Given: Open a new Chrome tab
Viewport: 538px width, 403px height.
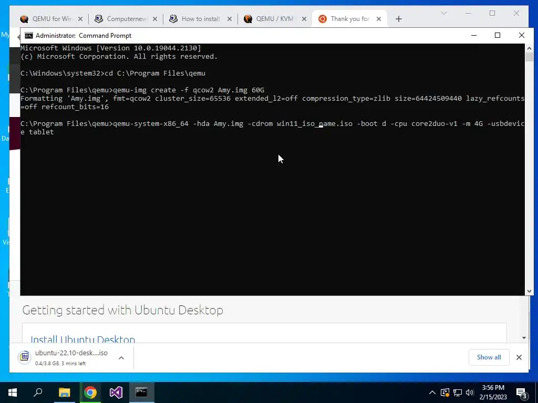Looking at the screenshot, I should click(x=398, y=19).
